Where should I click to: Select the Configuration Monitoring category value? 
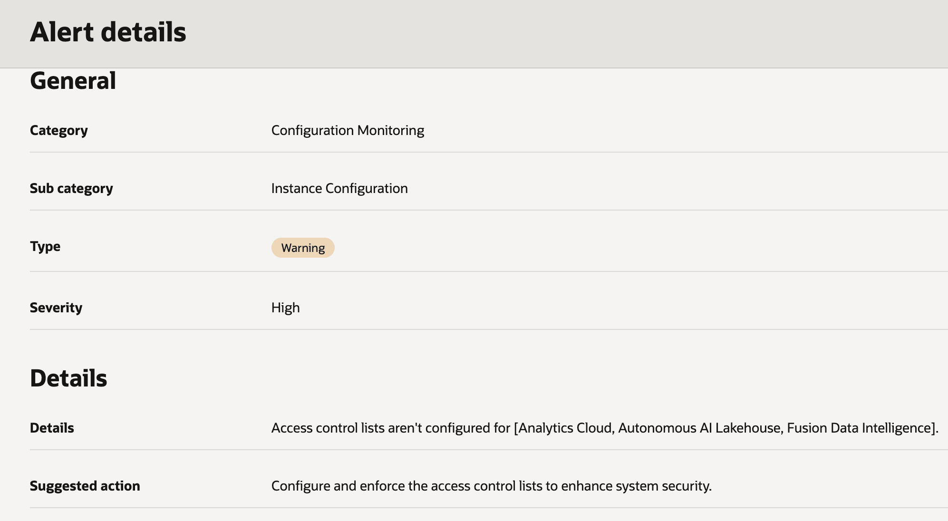click(348, 130)
